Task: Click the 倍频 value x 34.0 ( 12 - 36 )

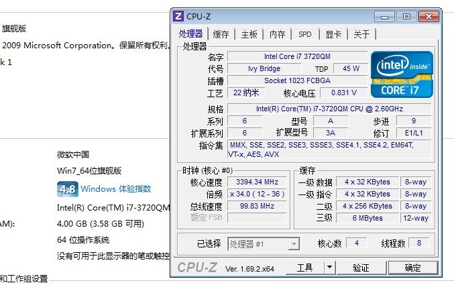Action: click(257, 194)
